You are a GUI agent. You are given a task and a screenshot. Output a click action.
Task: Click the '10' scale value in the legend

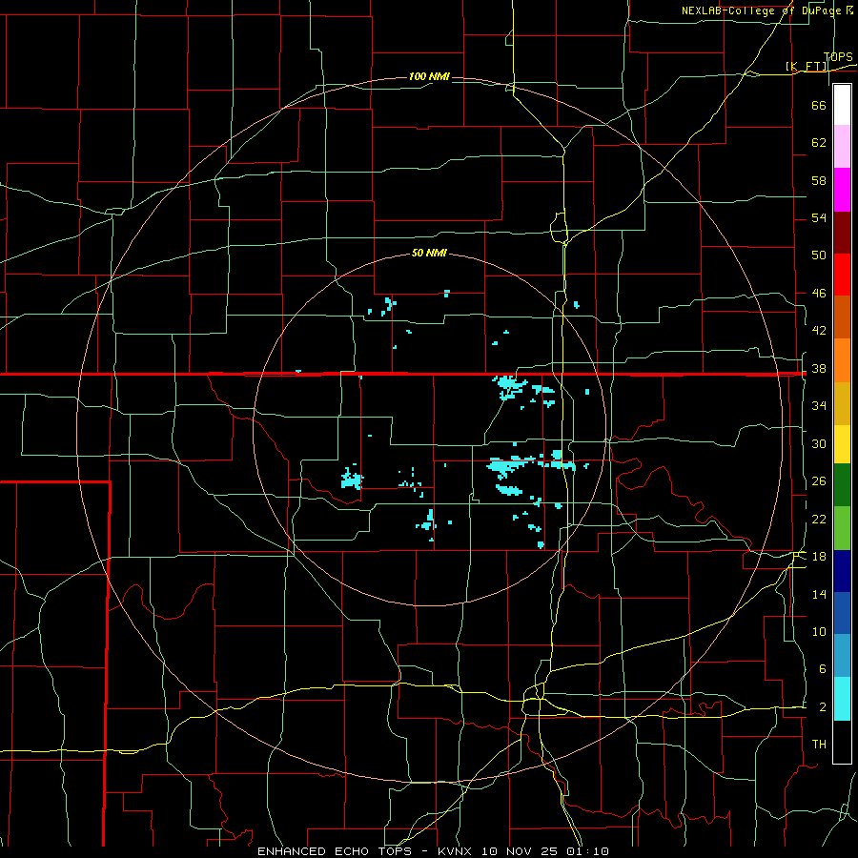pyautogui.click(x=819, y=631)
